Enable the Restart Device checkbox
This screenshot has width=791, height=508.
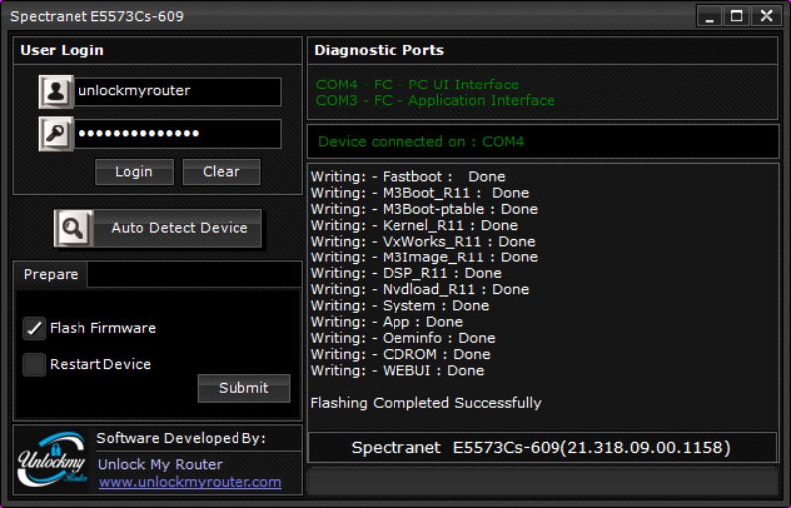[34, 364]
